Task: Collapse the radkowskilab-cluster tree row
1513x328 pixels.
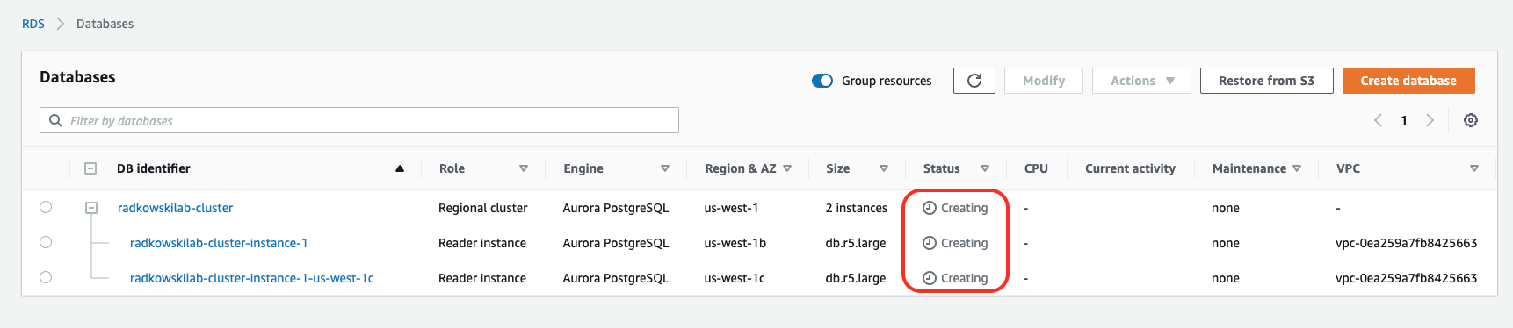Action: 90,208
